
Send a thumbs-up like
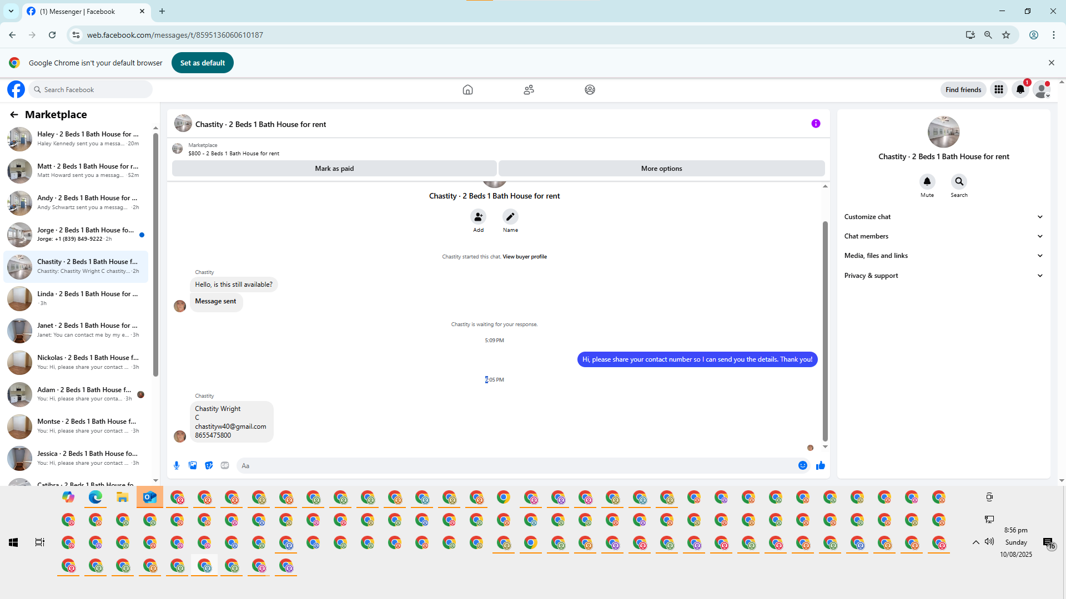(x=821, y=465)
